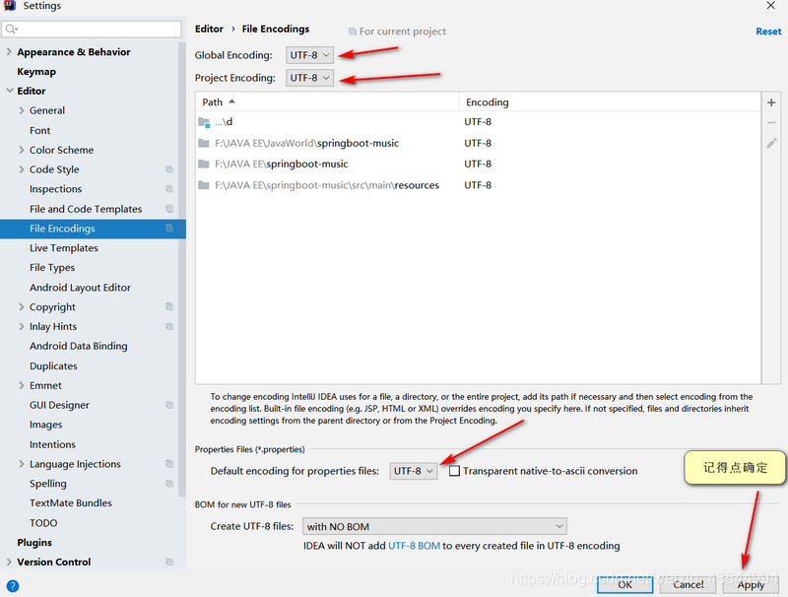This screenshot has height=597, width=788.
Task: Click UTF-8 encoding cell of ...\d row
Action: point(478,121)
